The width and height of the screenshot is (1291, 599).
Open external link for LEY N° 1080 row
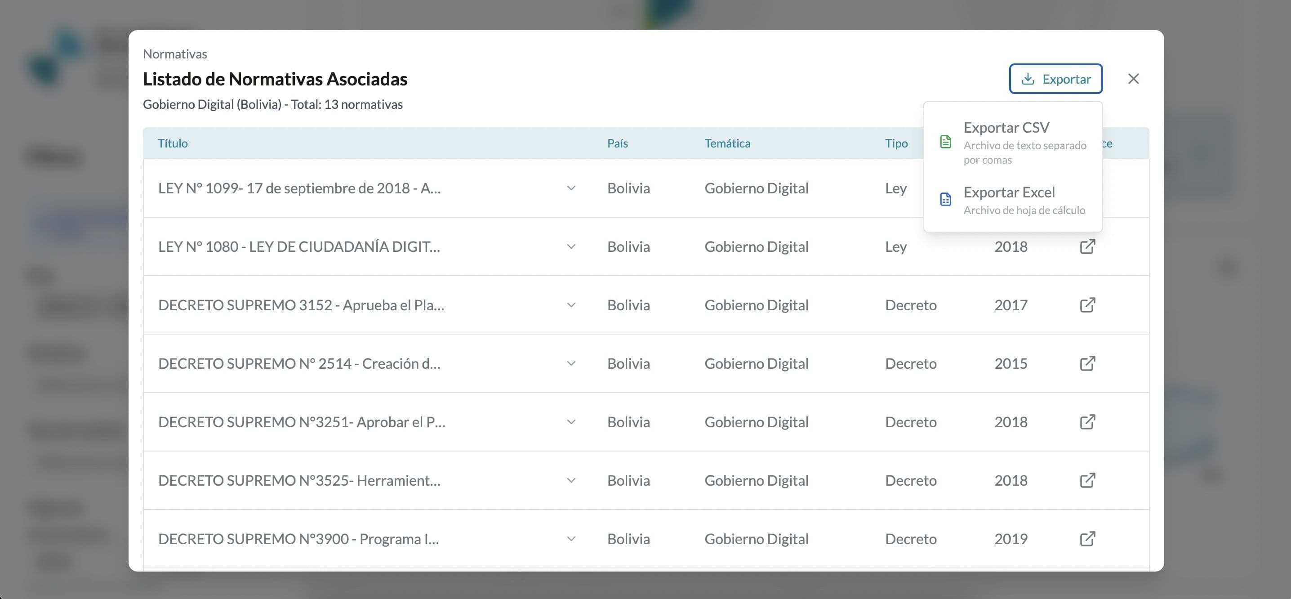click(1087, 246)
